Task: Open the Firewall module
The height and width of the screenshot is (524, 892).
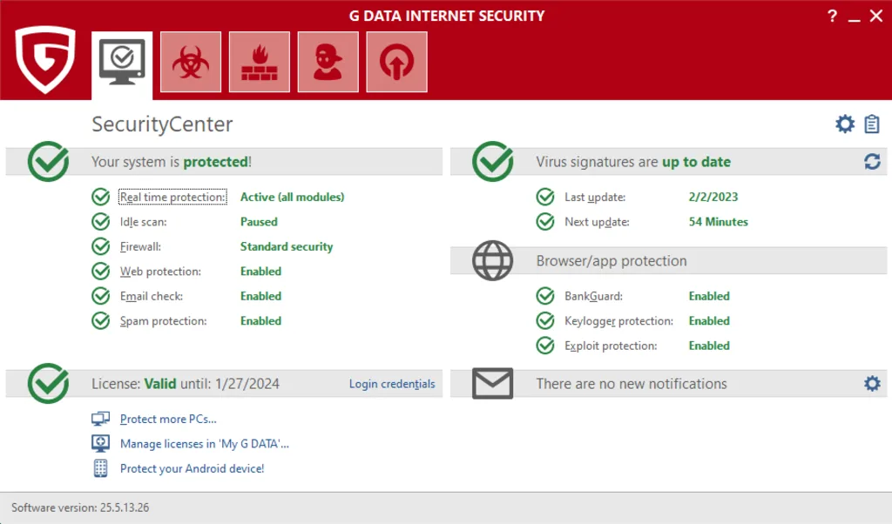Action: (x=259, y=61)
